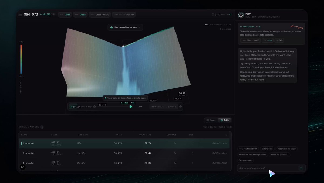Click the VOLATILITY column header
The image size is (324, 183).
pyautogui.click(x=145, y=134)
